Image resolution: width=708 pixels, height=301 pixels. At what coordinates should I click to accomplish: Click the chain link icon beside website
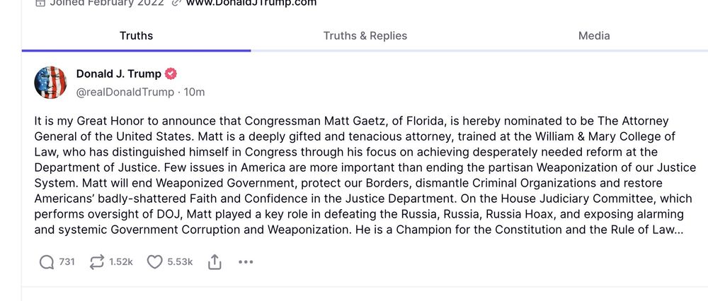pyautogui.click(x=176, y=3)
